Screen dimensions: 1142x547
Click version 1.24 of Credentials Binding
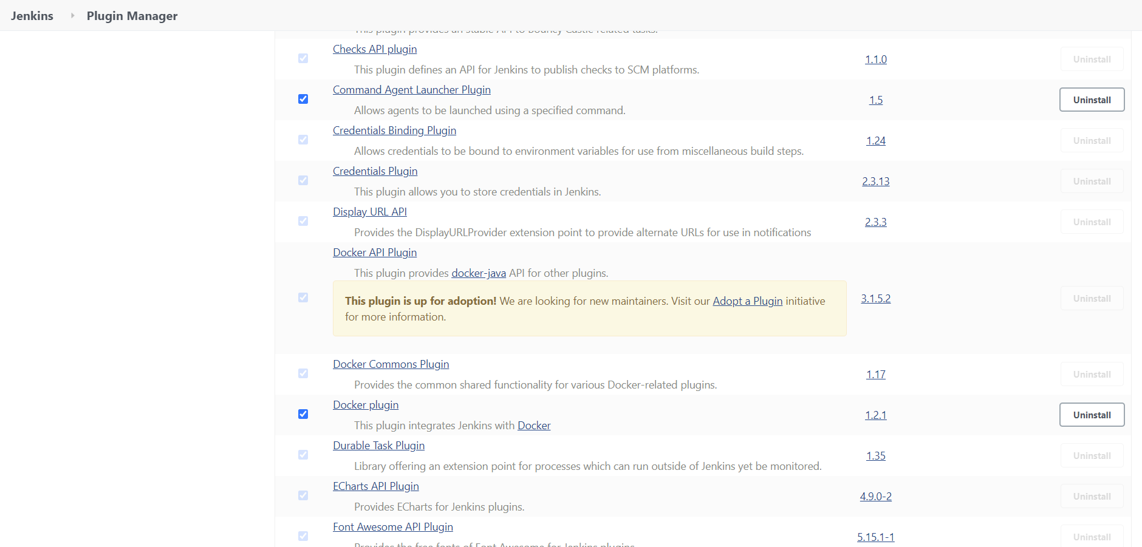[x=876, y=141]
